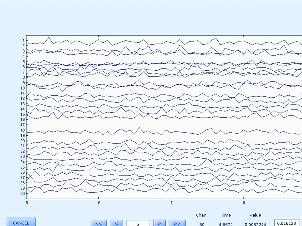Image resolution: width=302 pixels, height=226 pixels.
Task: Step backward with the single < arrow
Action: (116, 223)
